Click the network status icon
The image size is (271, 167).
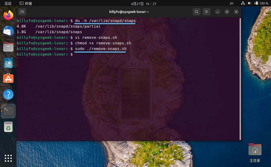243,3
